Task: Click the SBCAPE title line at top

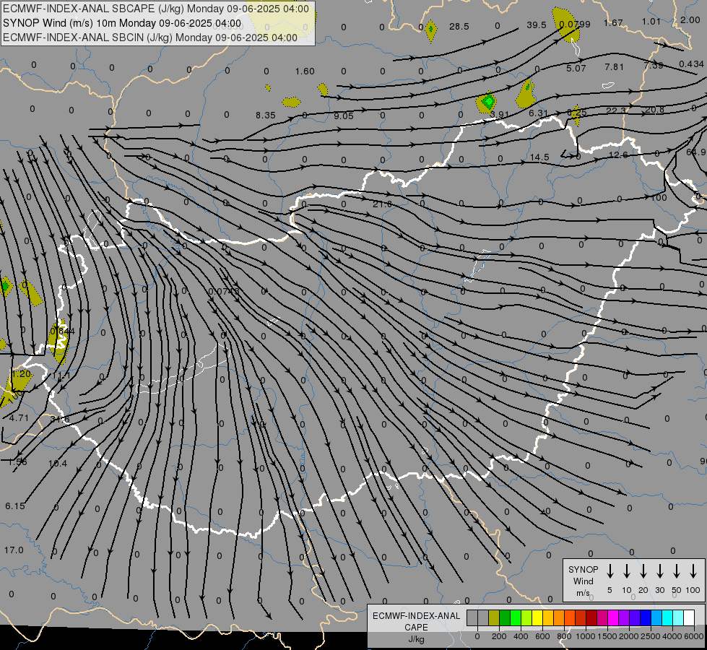Action: (155, 9)
